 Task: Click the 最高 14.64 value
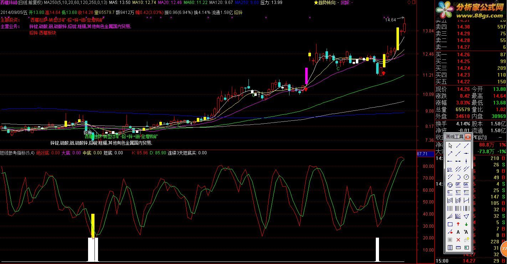(499, 96)
